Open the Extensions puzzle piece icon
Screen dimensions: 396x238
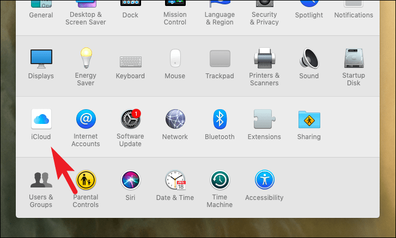pyautogui.click(x=264, y=119)
